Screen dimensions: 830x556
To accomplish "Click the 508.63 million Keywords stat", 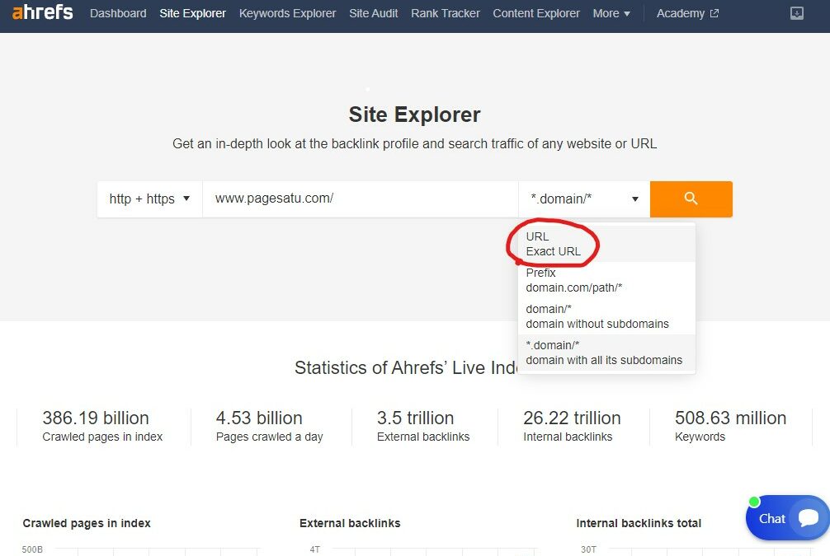I will coord(730,426).
